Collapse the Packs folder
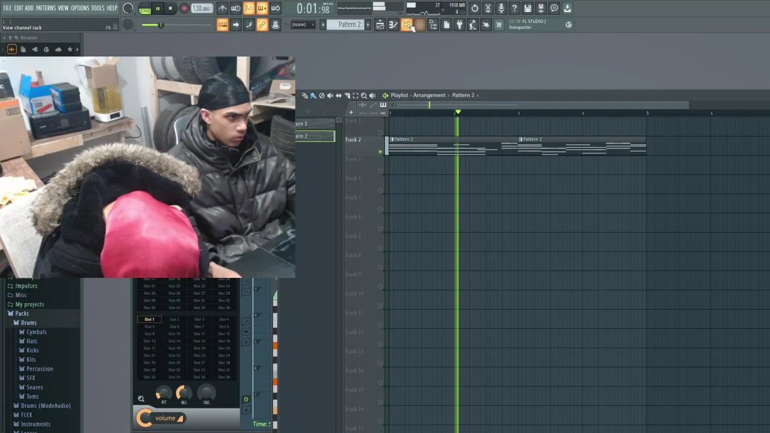 pyautogui.click(x=22, y=313)
